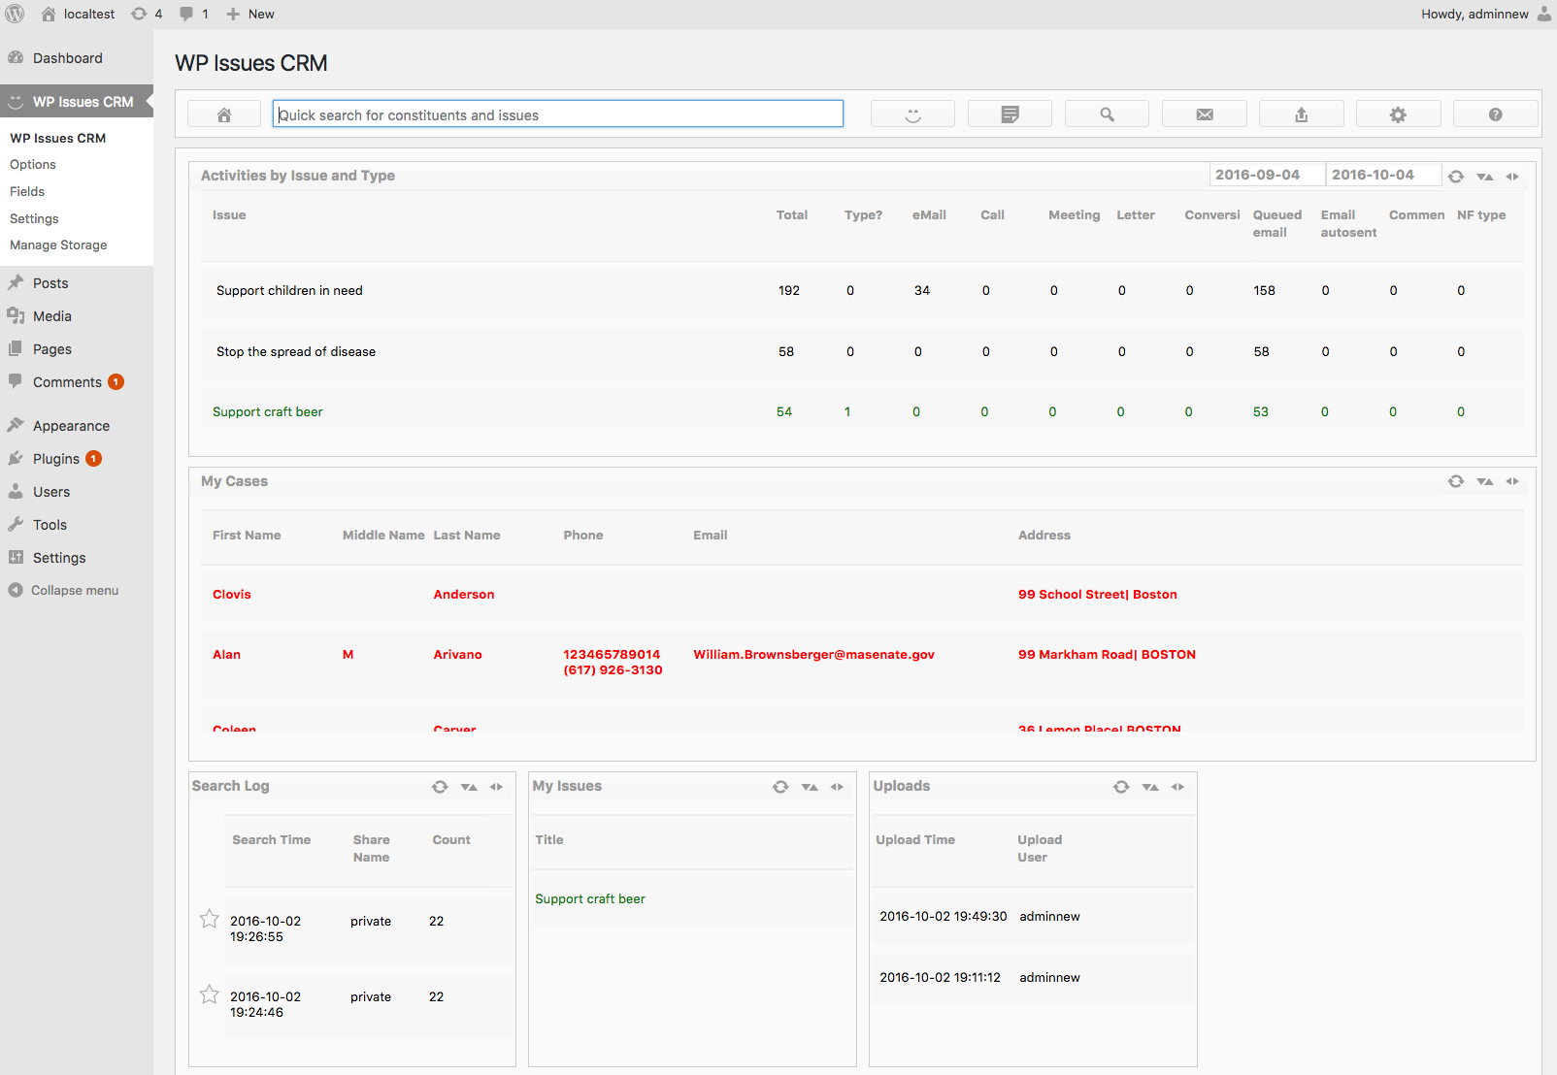Open the Pages menu item
Screen dimensions: 1557x1075
point(77,349)
